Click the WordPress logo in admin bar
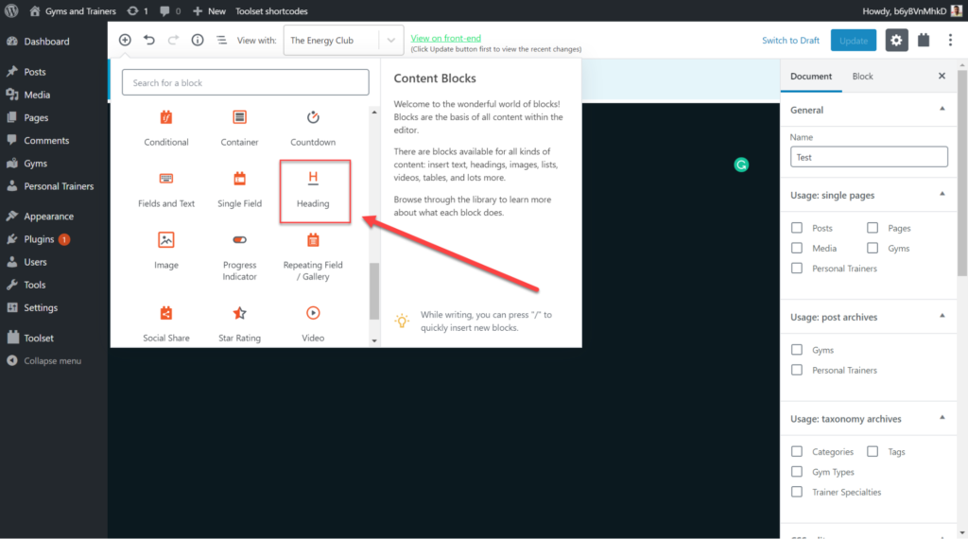The width and height of the screenshot is (968, 539). (11, 10)
